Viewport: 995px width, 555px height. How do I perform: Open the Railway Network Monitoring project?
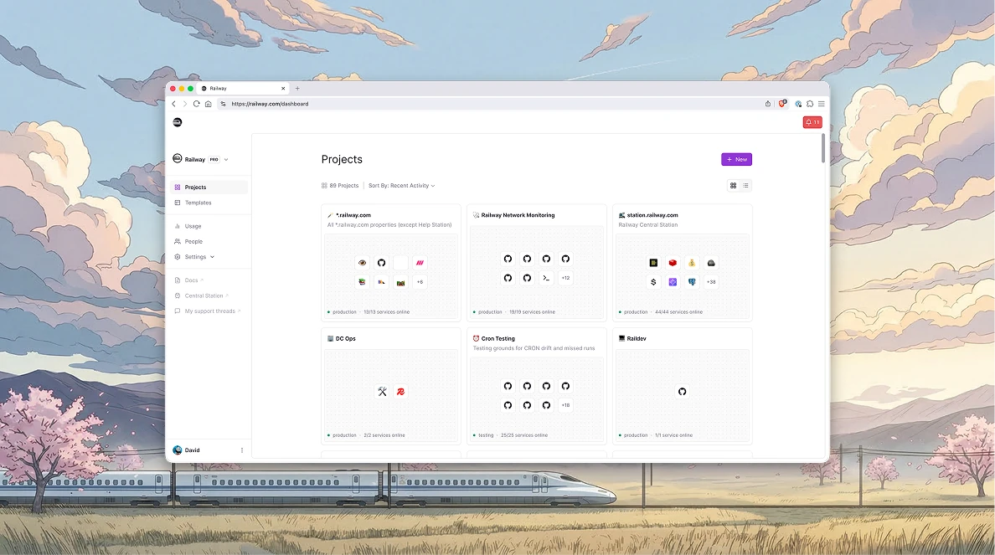point(518,216)
